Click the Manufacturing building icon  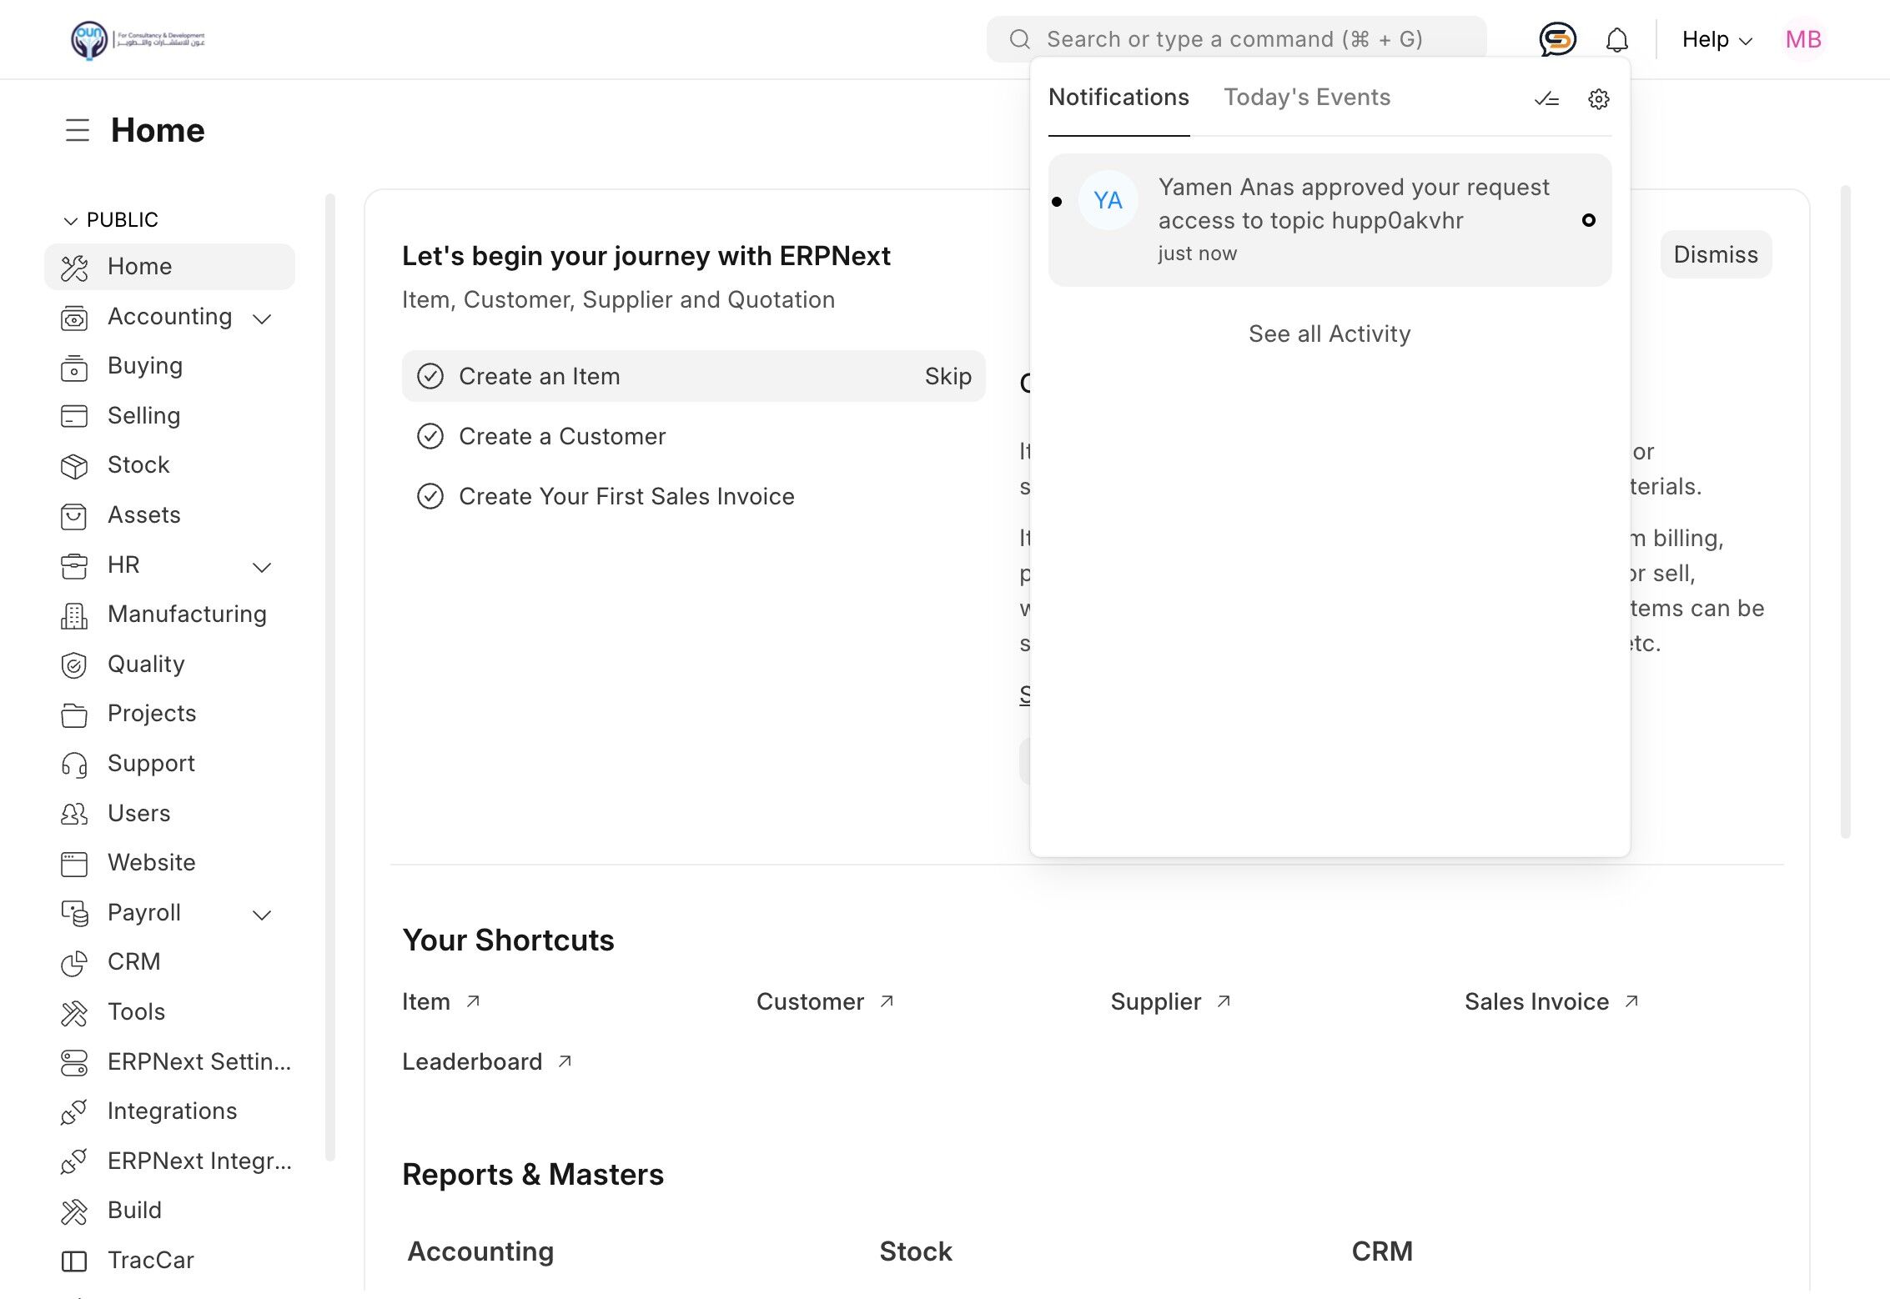(x=74, y=615)
